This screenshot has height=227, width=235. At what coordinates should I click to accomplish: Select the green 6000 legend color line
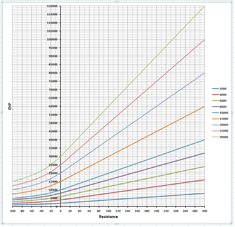[x=215, y=101]
